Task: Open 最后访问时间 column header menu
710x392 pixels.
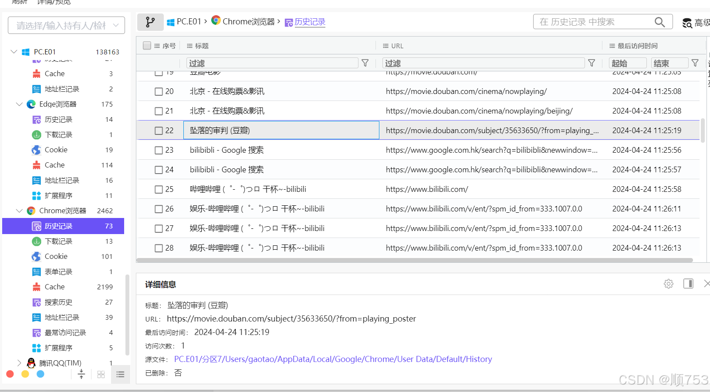Action: [612, 46]
